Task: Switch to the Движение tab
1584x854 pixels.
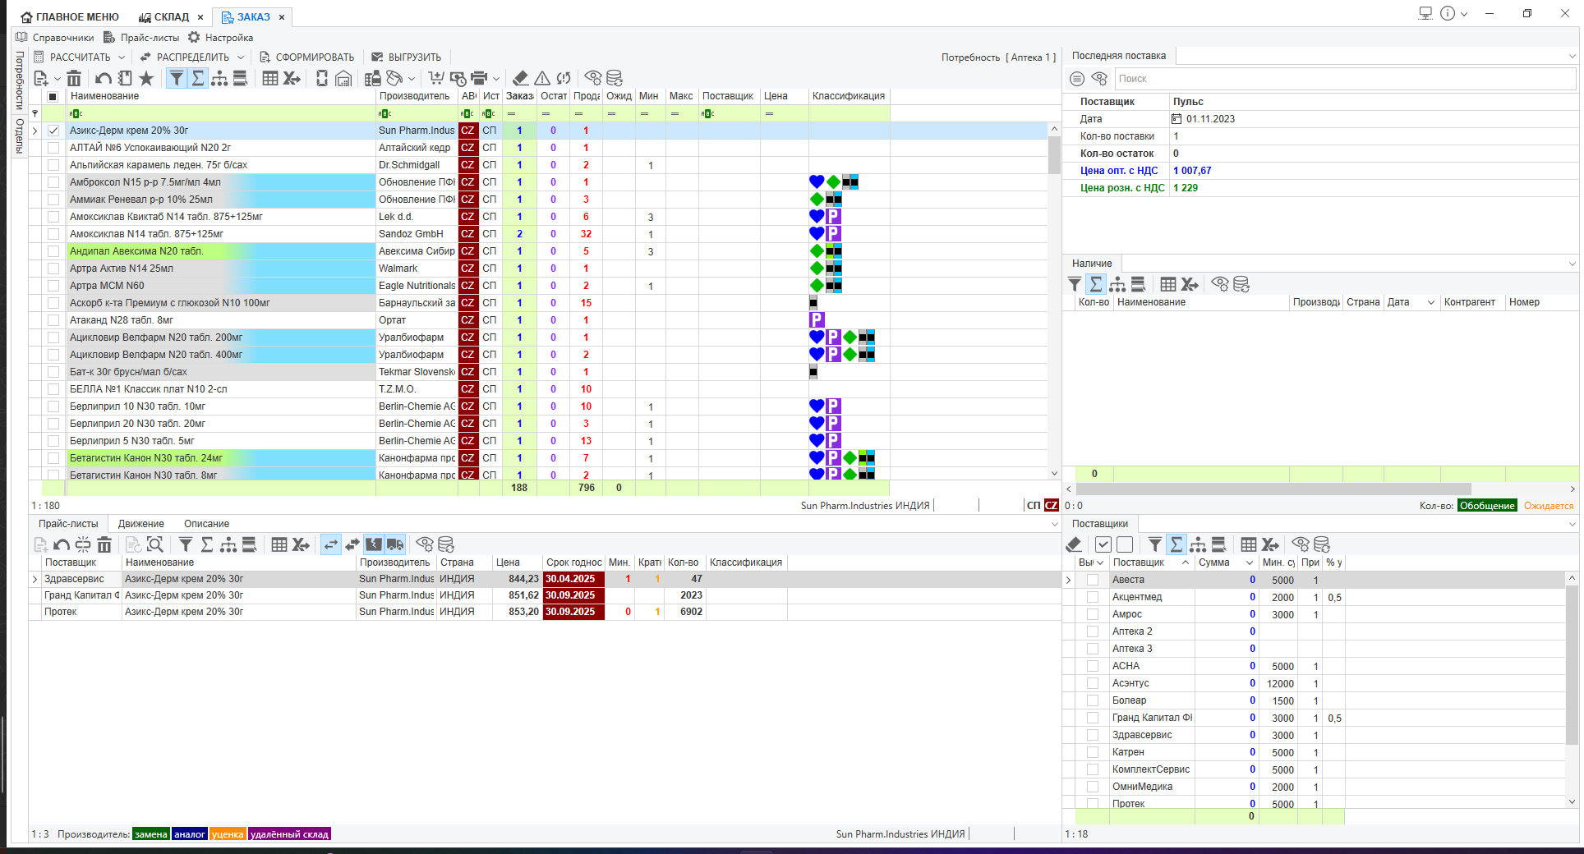Action: point(140,524)
